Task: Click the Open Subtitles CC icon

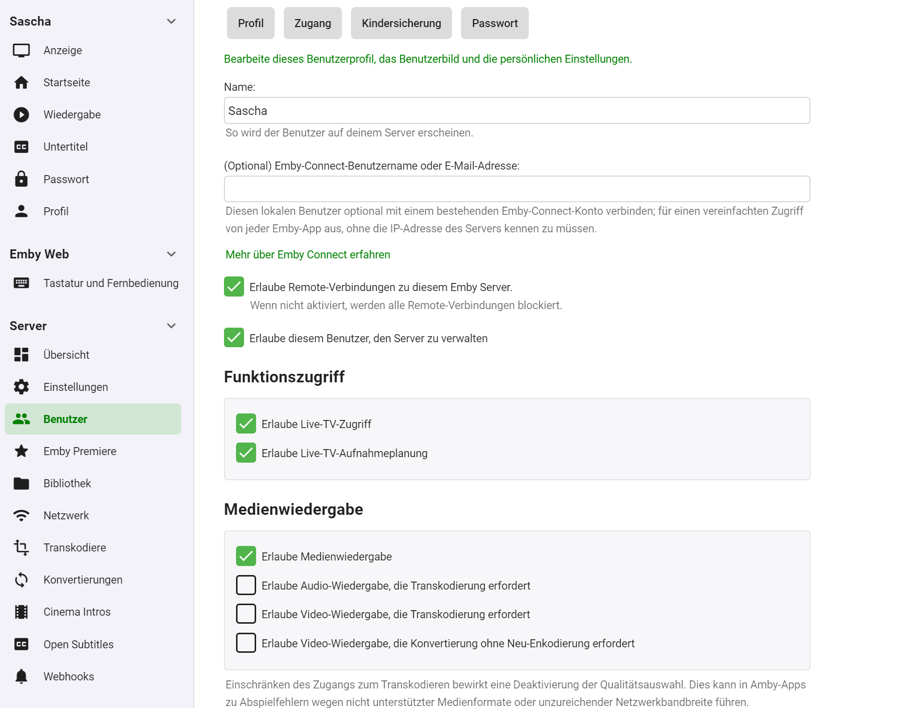Action: [21, 644]
